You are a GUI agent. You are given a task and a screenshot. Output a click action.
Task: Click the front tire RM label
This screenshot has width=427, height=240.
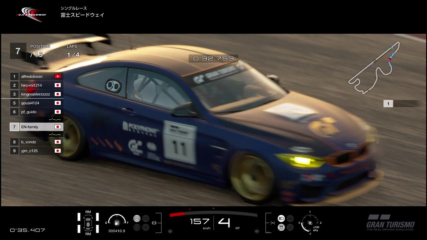(88, 212)
